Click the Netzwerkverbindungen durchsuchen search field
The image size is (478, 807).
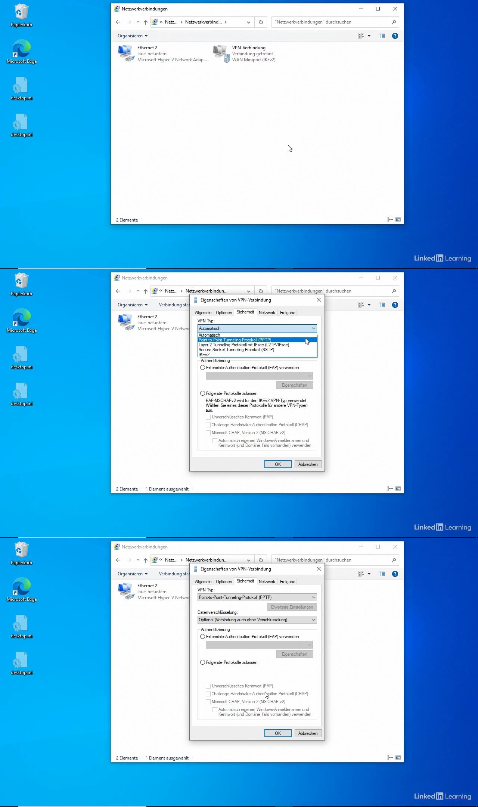[332, 22]
